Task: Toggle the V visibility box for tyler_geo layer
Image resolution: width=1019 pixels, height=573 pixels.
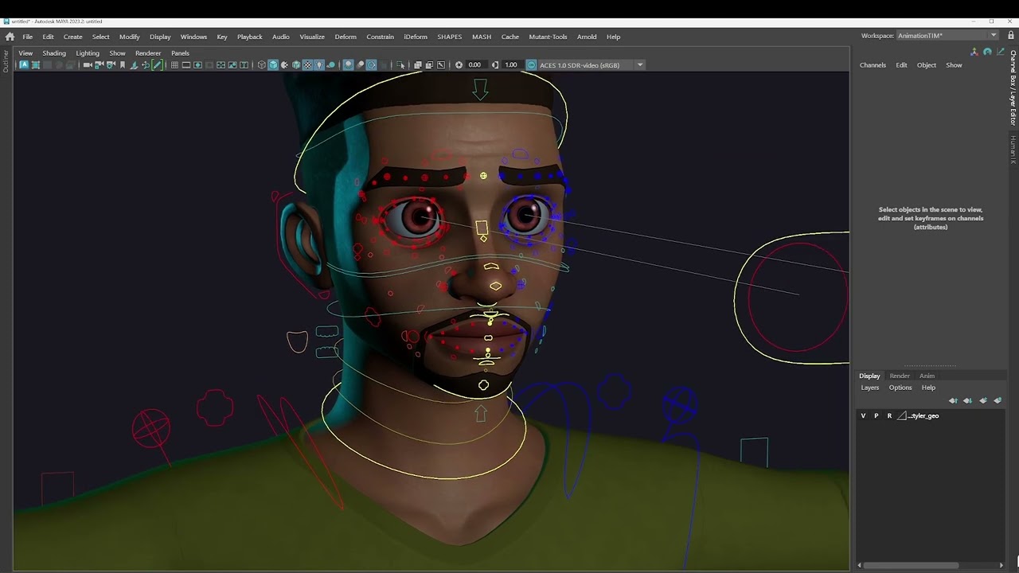Action: 863,415
